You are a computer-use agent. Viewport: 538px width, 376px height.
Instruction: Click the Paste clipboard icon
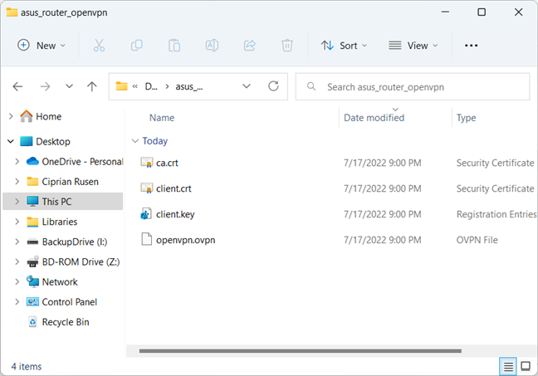(174, 46)
